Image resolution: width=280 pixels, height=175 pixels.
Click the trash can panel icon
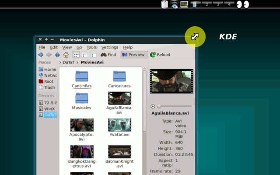[x=164, y=4]
